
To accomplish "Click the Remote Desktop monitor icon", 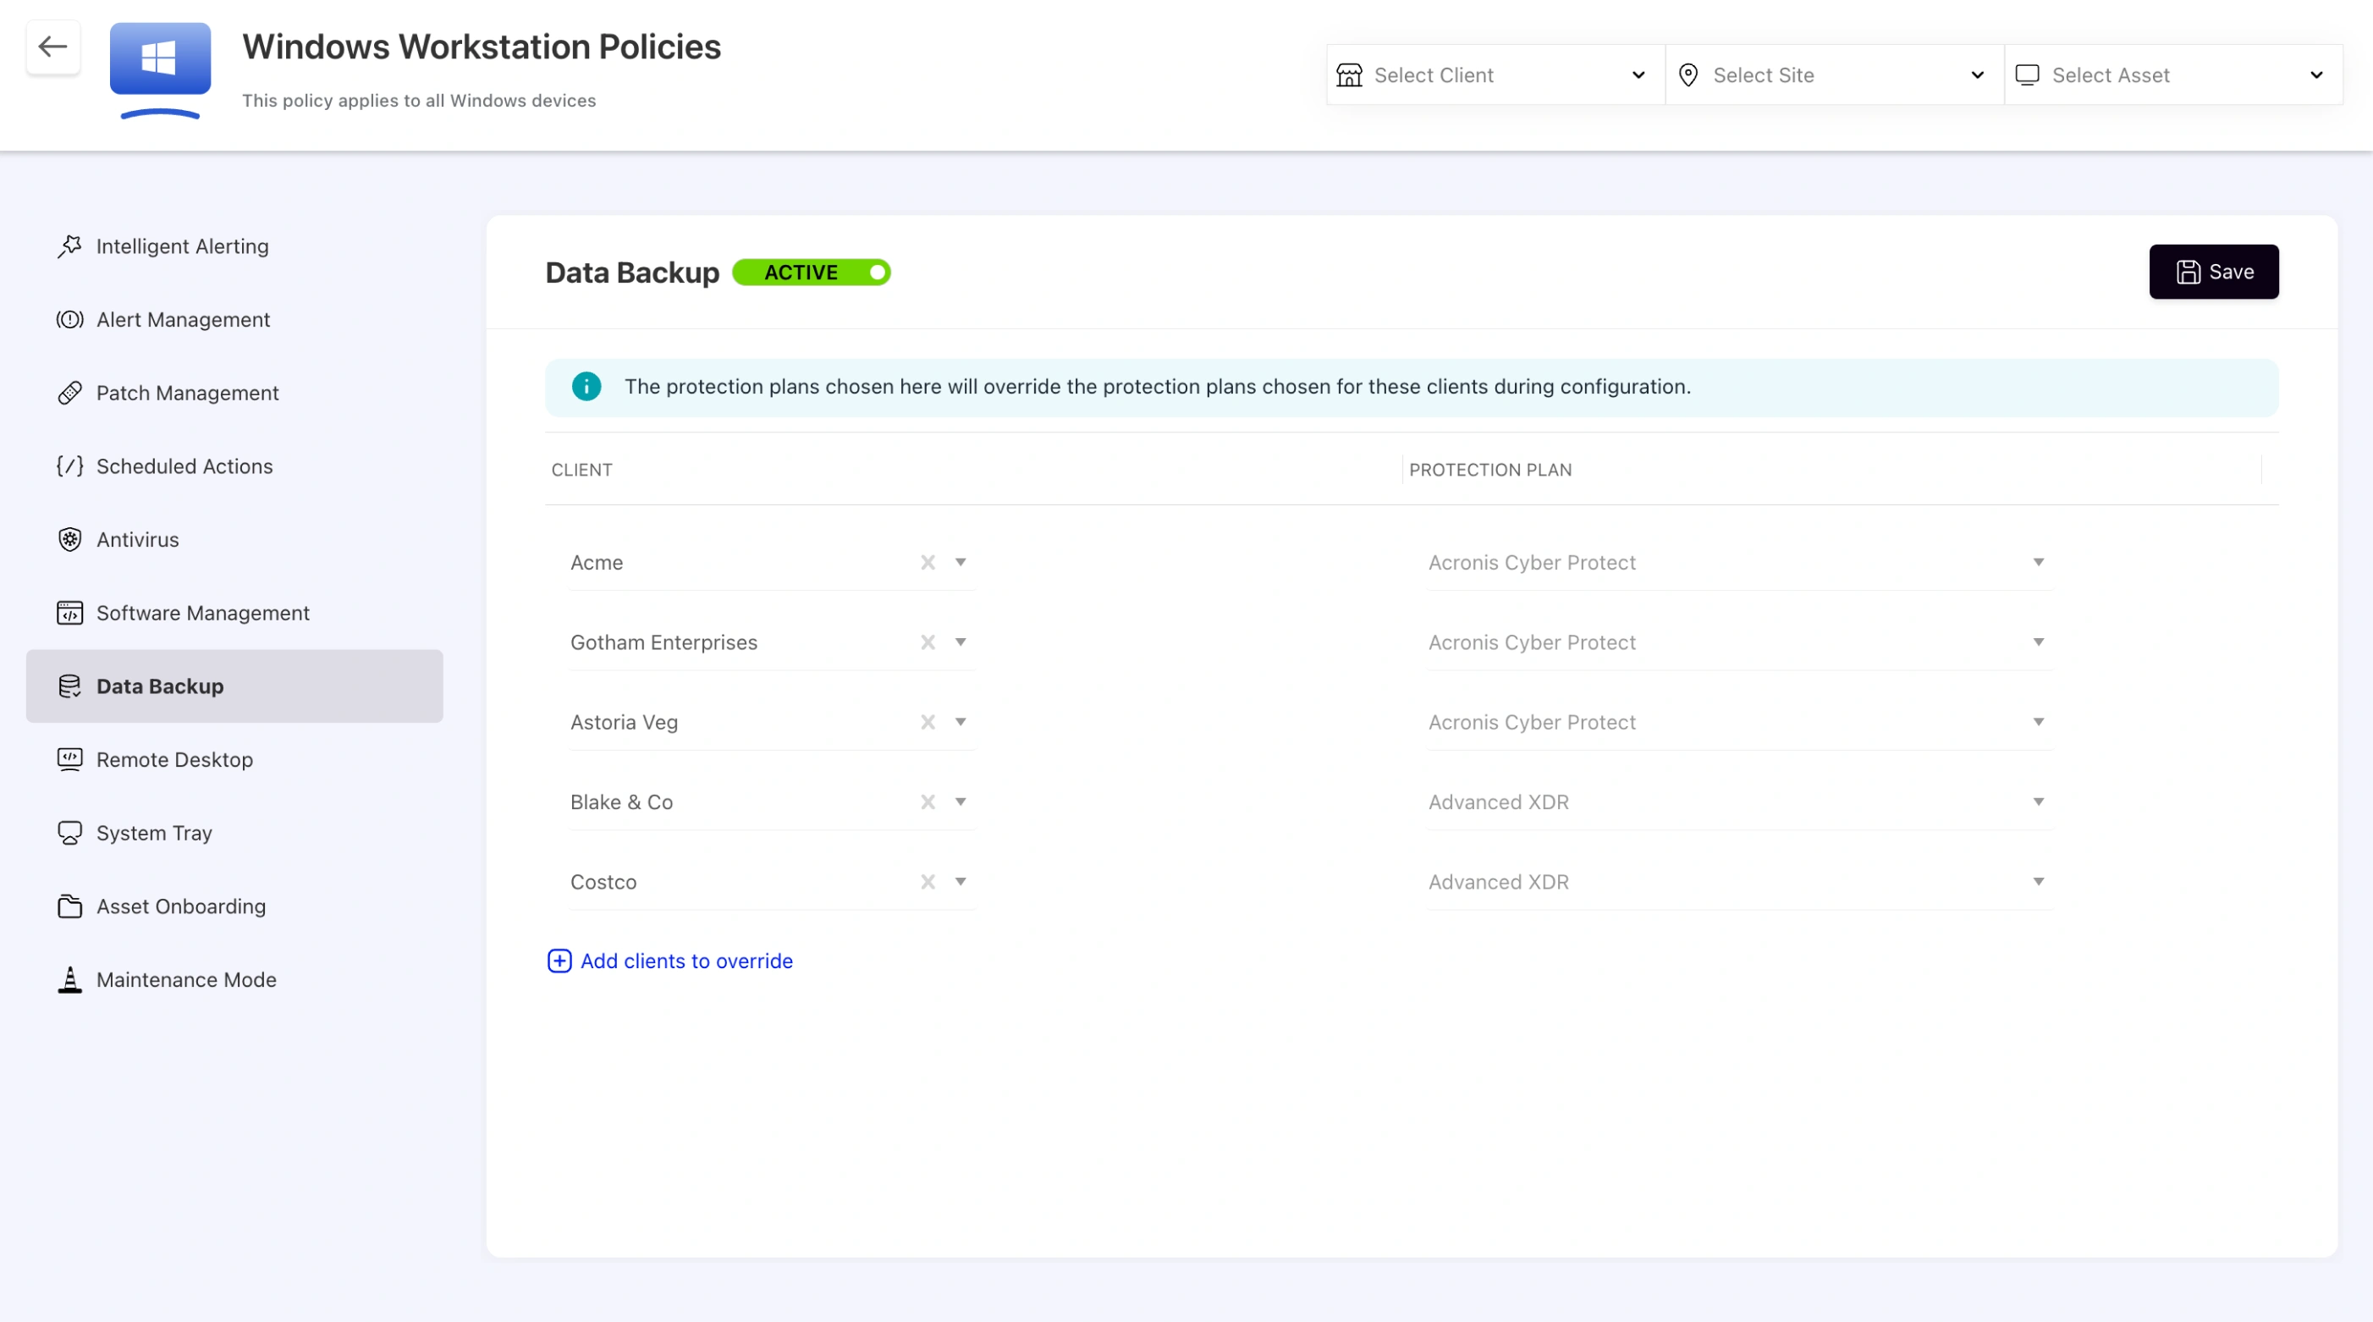I will (70, 759).
